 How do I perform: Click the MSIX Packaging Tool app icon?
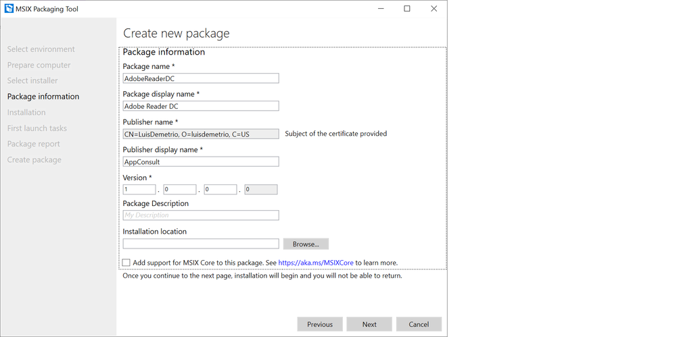9,9
